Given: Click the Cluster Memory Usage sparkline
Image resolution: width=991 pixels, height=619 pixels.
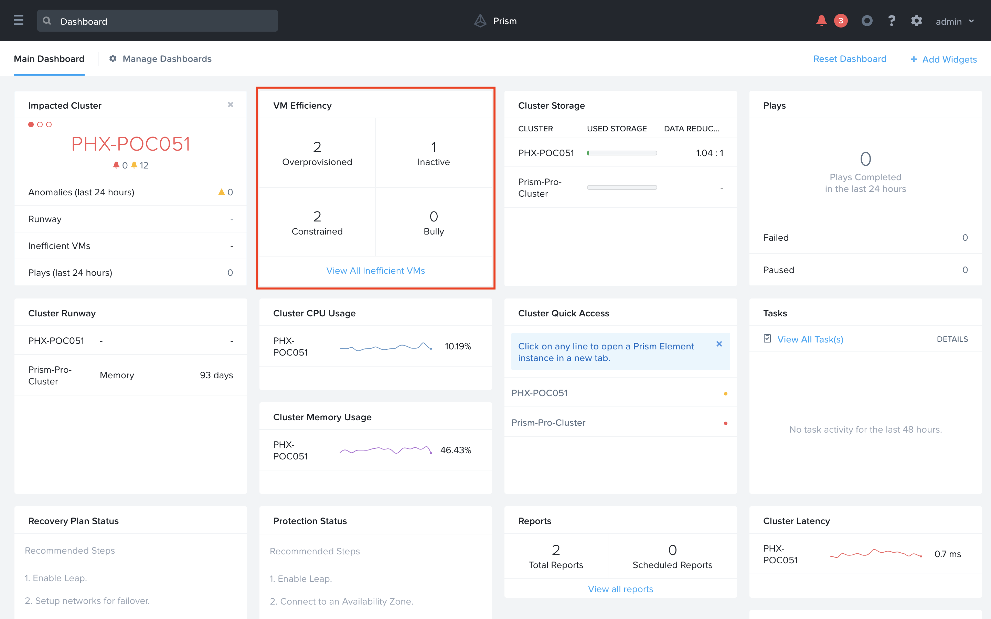Looking at the screenshot, I should pos(386,450).
